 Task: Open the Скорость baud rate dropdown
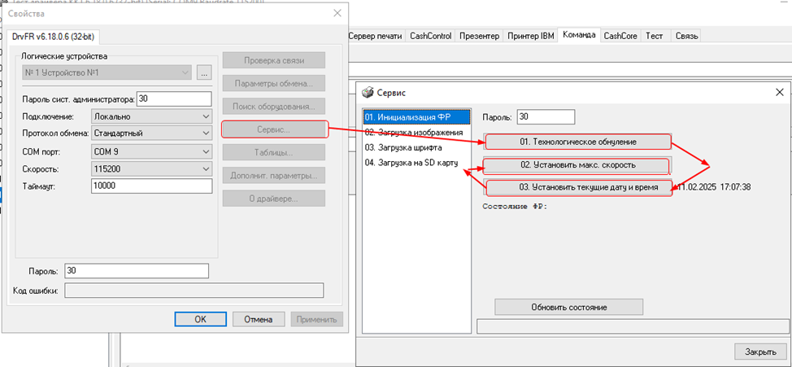point(204,168)
